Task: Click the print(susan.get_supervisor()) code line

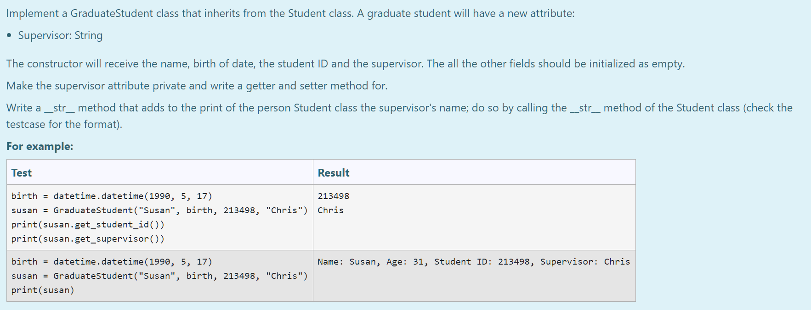Action: click(88, 239)
